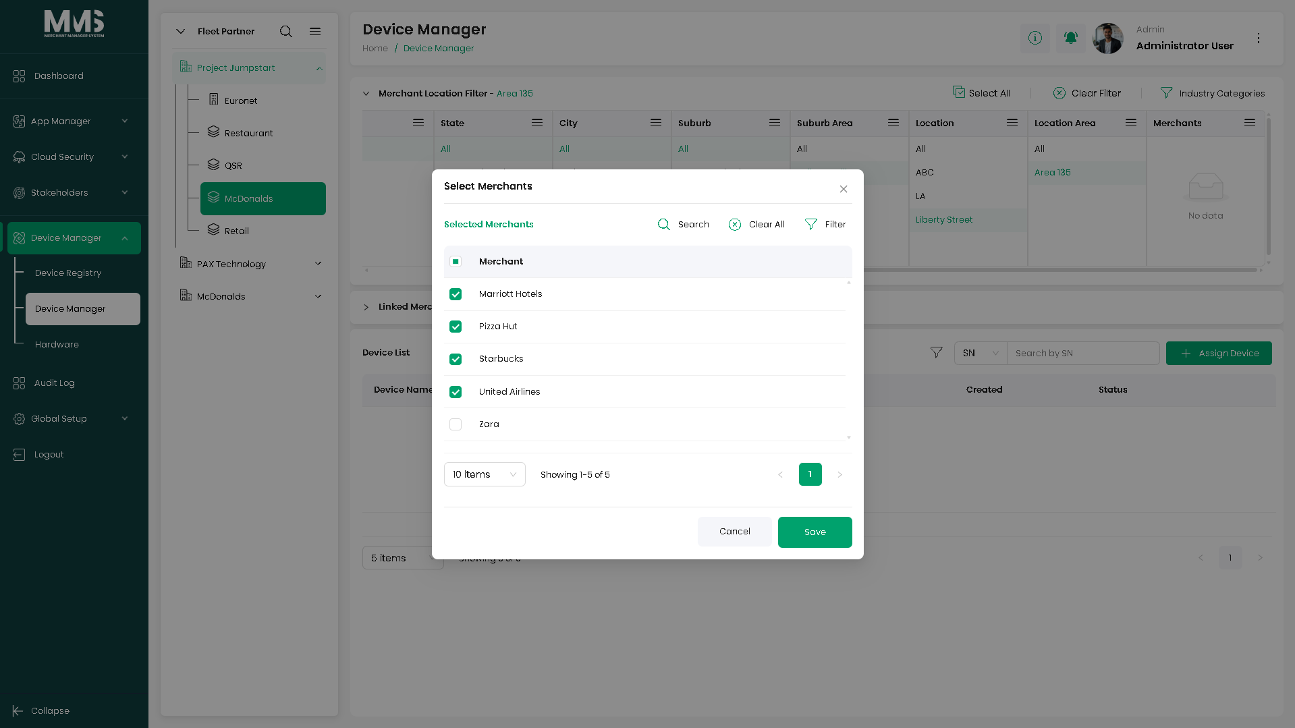Toggle the Merchant header select-all checkbox
The width and height of the screenshot is (1295, 728).
pyautogui.click(x=456, y=262)
